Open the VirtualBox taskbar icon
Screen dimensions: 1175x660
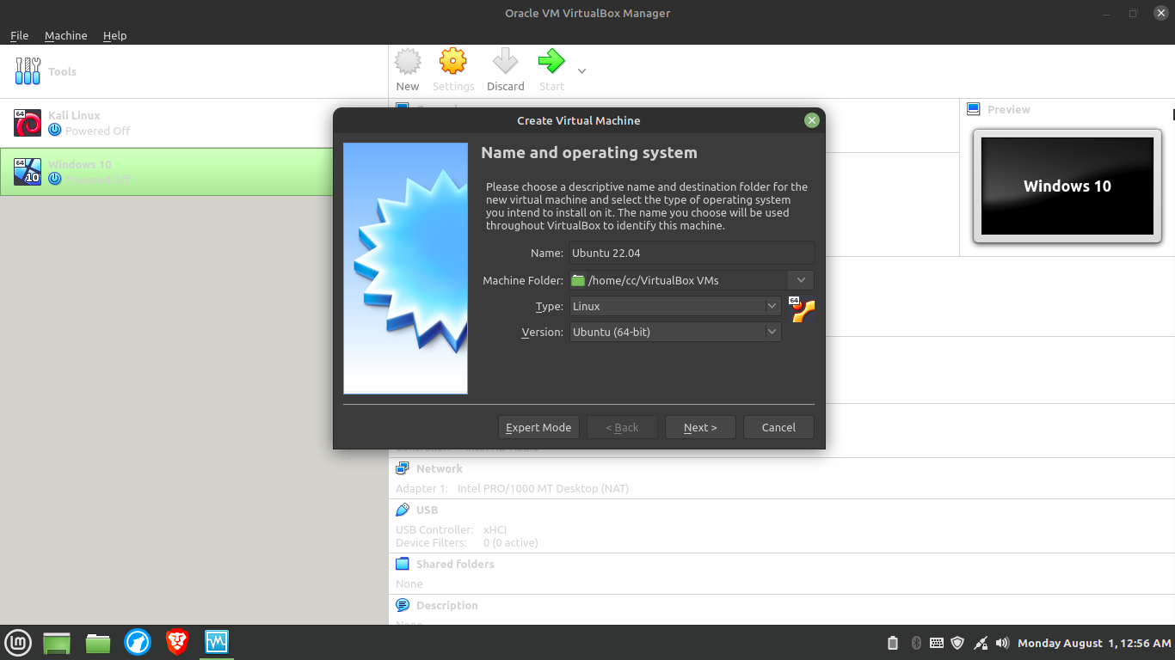pos(216,642)
